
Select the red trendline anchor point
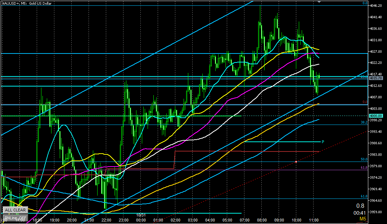click(296, 162)
